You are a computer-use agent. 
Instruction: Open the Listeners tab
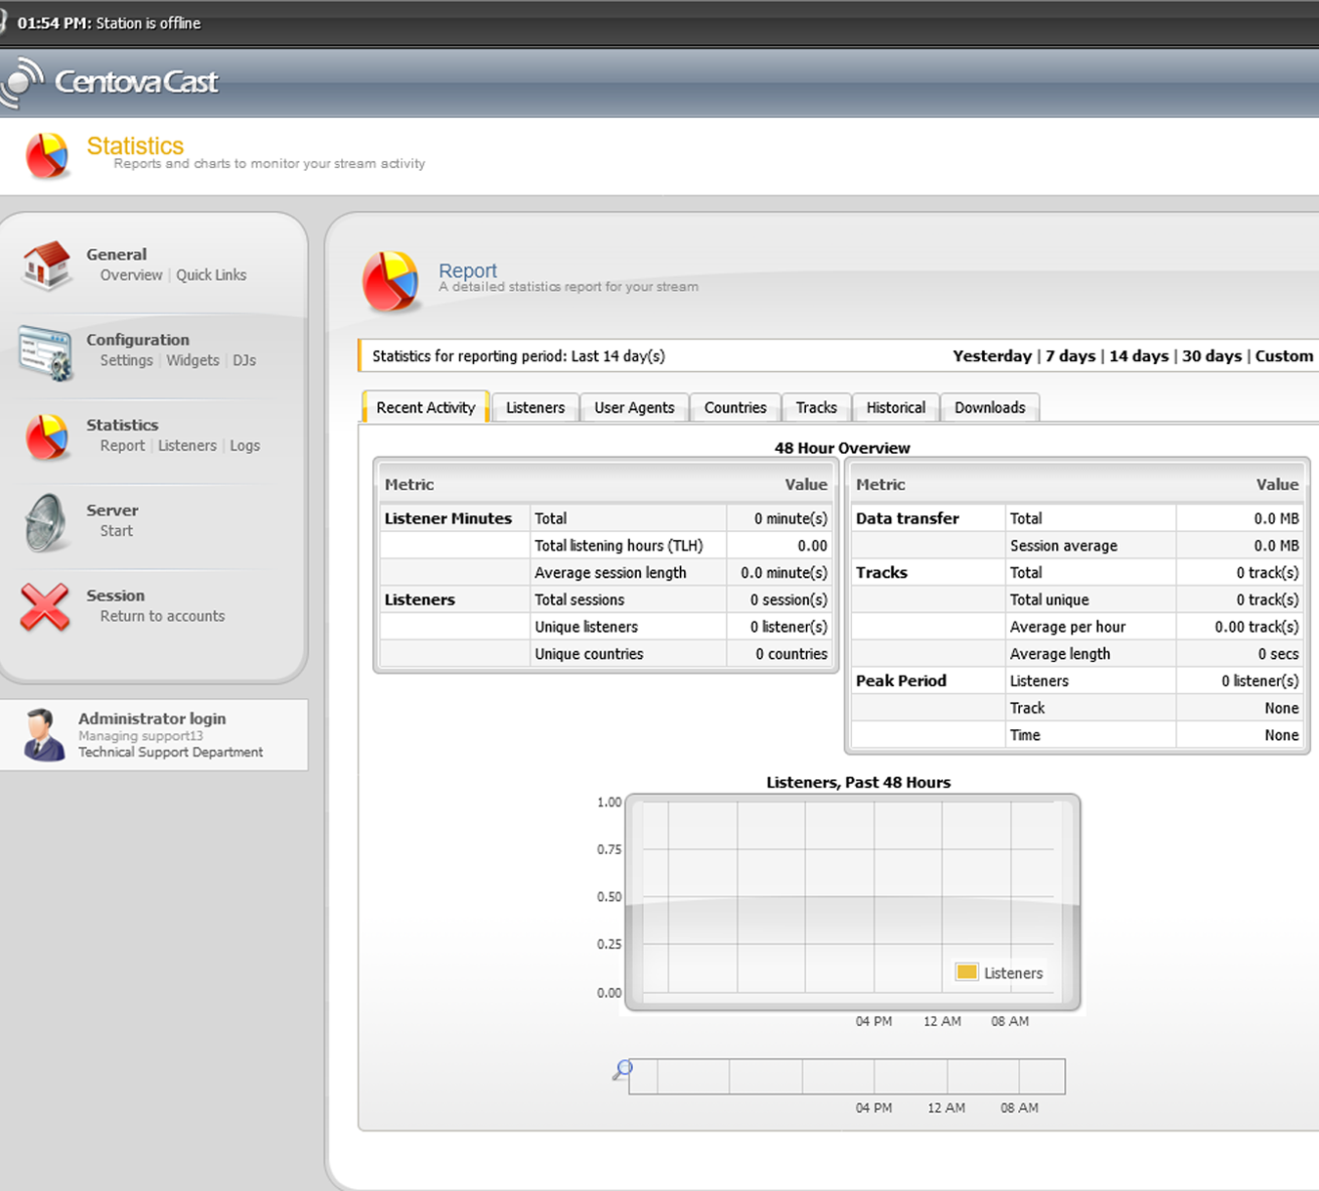click(x=534, y=408)
